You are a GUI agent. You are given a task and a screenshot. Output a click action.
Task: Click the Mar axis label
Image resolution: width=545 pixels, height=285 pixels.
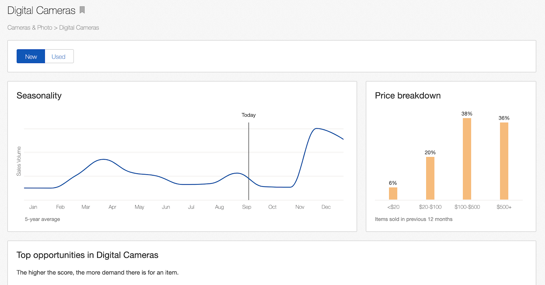point(86,207)
